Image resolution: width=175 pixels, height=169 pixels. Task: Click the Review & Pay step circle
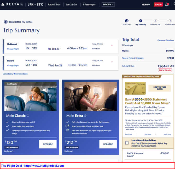pos(155,21)
